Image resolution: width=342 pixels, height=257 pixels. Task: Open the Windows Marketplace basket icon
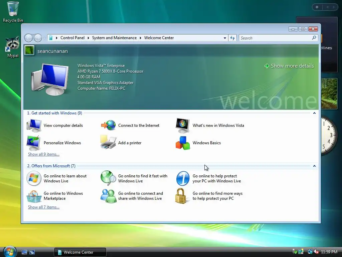click(34, 196)
